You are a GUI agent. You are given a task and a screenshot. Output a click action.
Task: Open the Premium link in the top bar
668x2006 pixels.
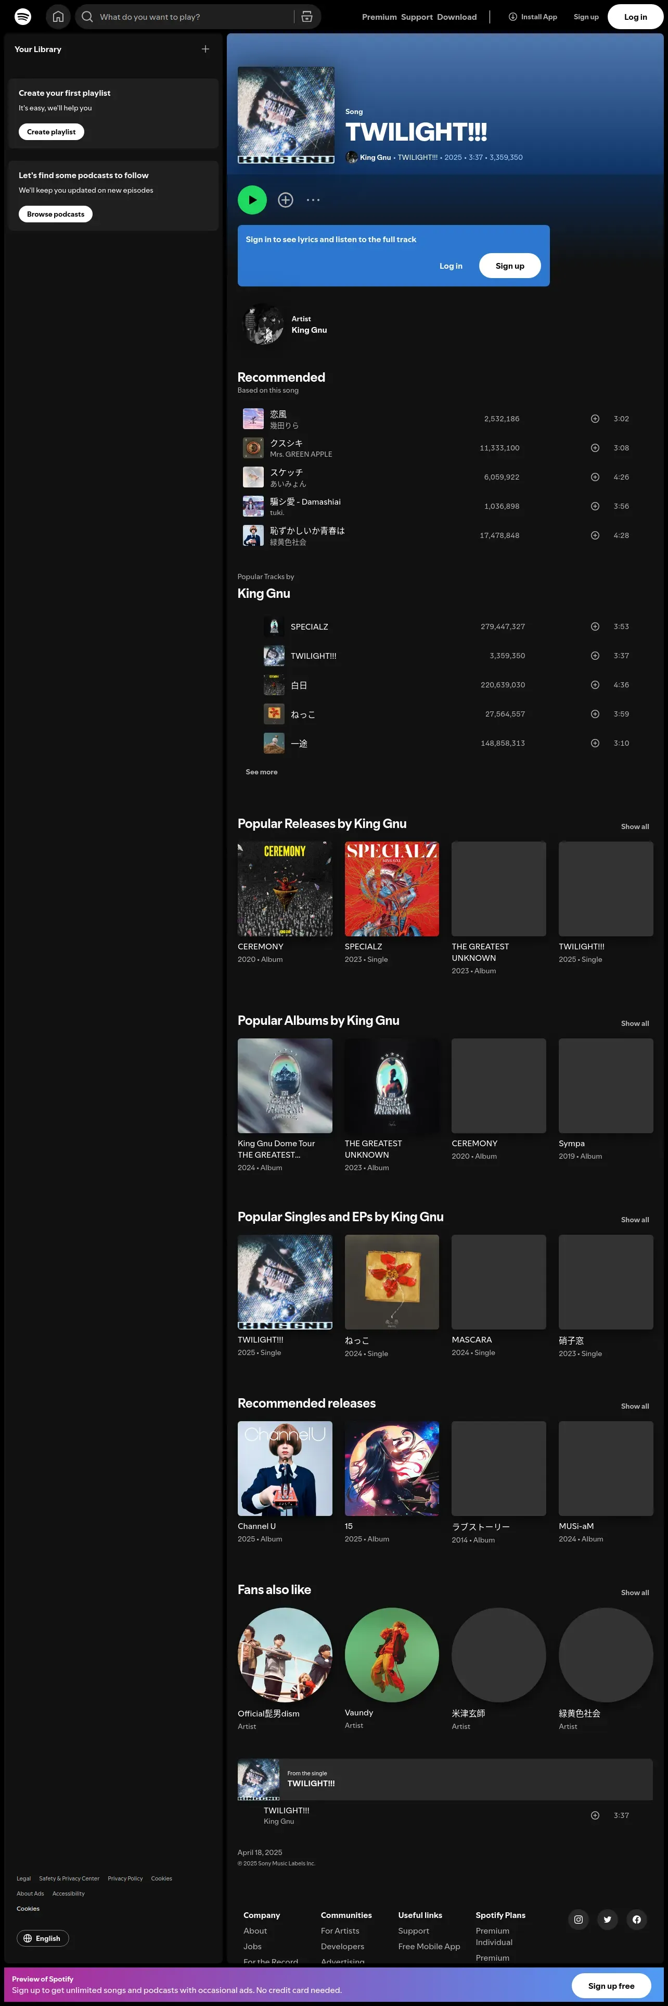click(x=379, y=17)
